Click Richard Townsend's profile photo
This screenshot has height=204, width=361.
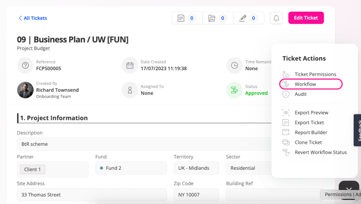point(25,90)
